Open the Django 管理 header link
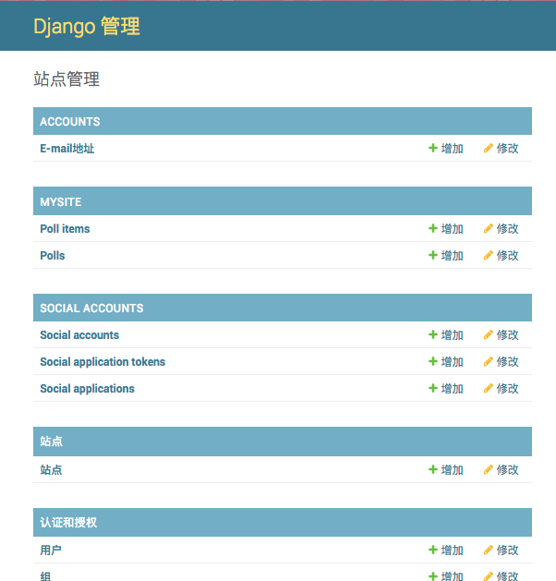This screenshot has height=581, width=556. (87, 26)
